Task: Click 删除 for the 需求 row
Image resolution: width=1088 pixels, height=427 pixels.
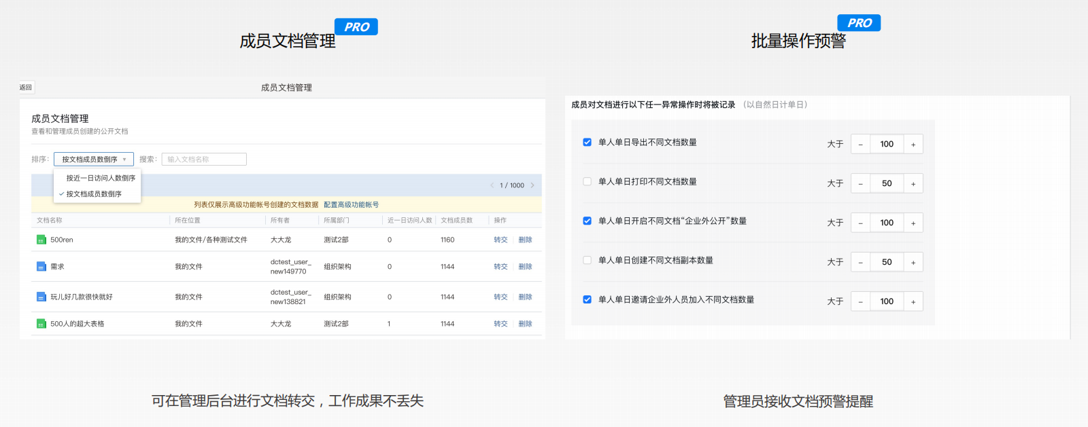Action: click(x=525, y=267)
